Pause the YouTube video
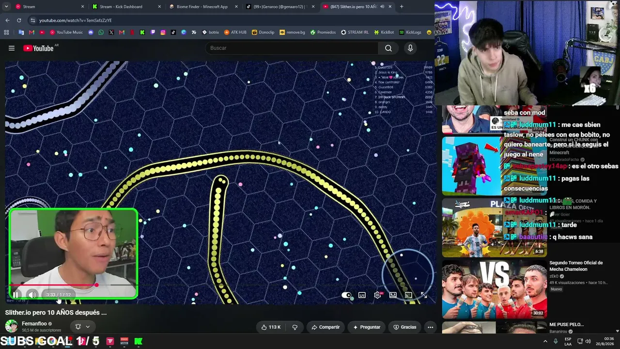The height and width of the screenshot is (349, 620). 15,295
